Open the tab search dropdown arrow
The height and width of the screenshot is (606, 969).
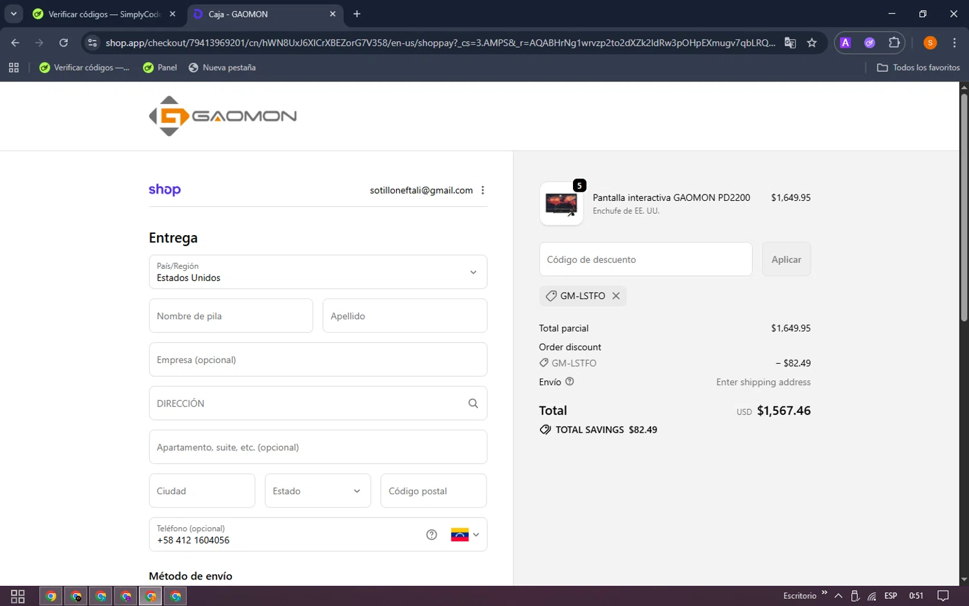point(14,14)
